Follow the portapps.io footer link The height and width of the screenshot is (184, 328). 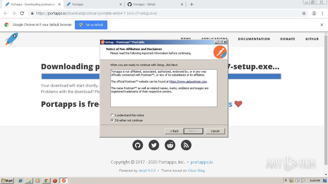202,162
